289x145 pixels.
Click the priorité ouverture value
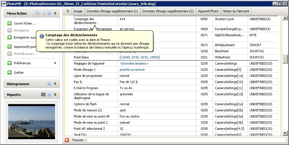(132, 70)
